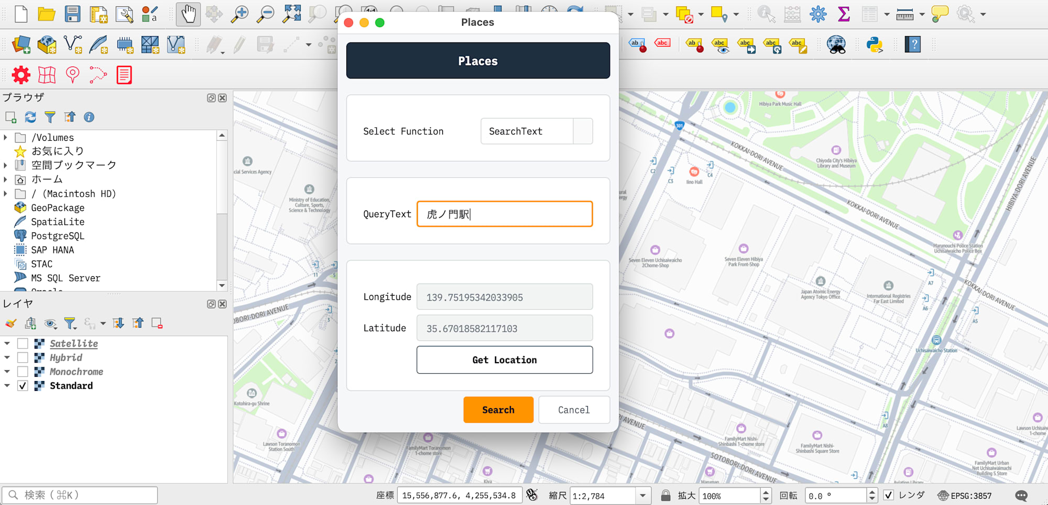The width and height of the screenshot is (1048, 505).
Task: Enable the Satellite layer checkbox
Action: [23, 344]
